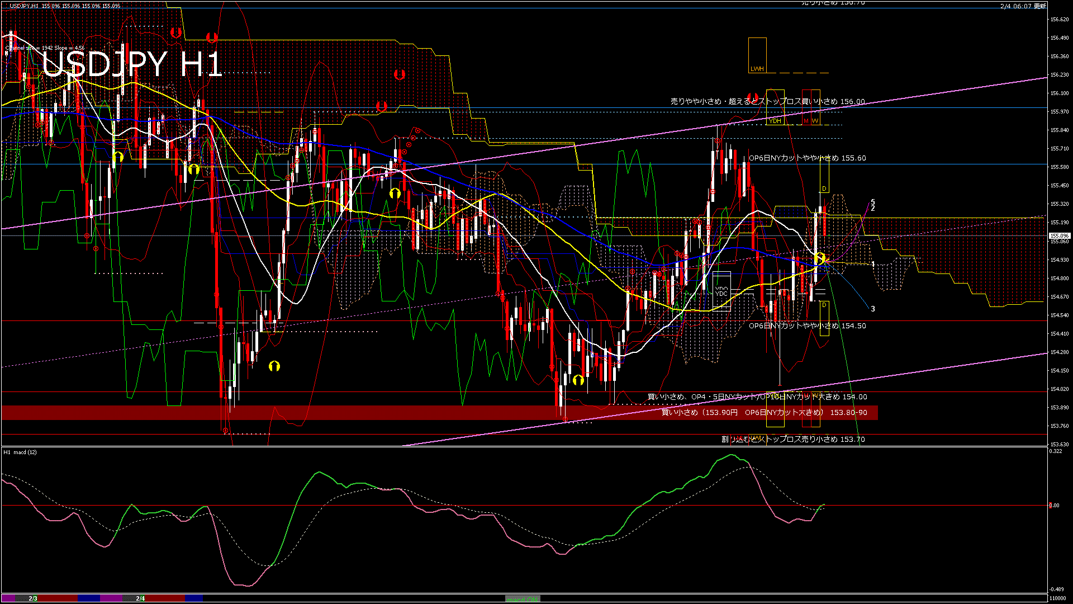
Task: Click the 154.00 buy level label
Action: (x=757, y=397)
